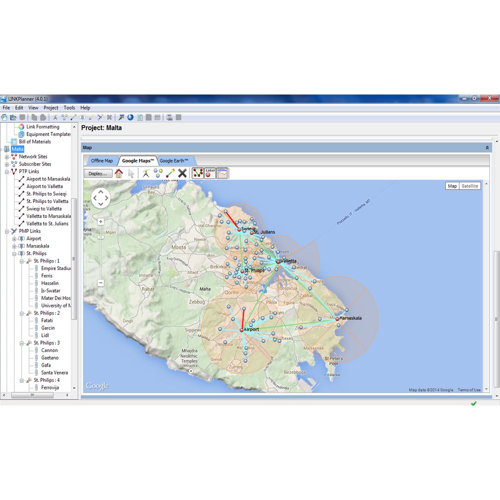Click the blue globe Google Earth icon
Viewport: 500px width, 500px height.
pos(130,117)
